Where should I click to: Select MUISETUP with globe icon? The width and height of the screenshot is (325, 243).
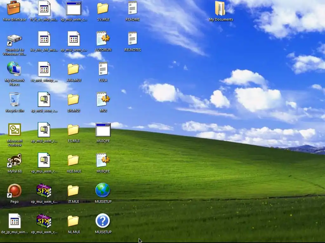(103, 190)
